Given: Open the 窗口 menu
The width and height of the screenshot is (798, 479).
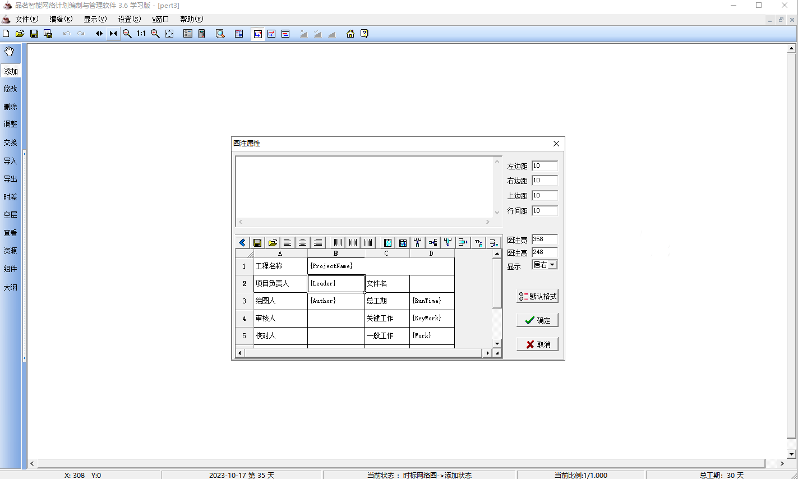Looking at the screenshot, I should (160, 19).
